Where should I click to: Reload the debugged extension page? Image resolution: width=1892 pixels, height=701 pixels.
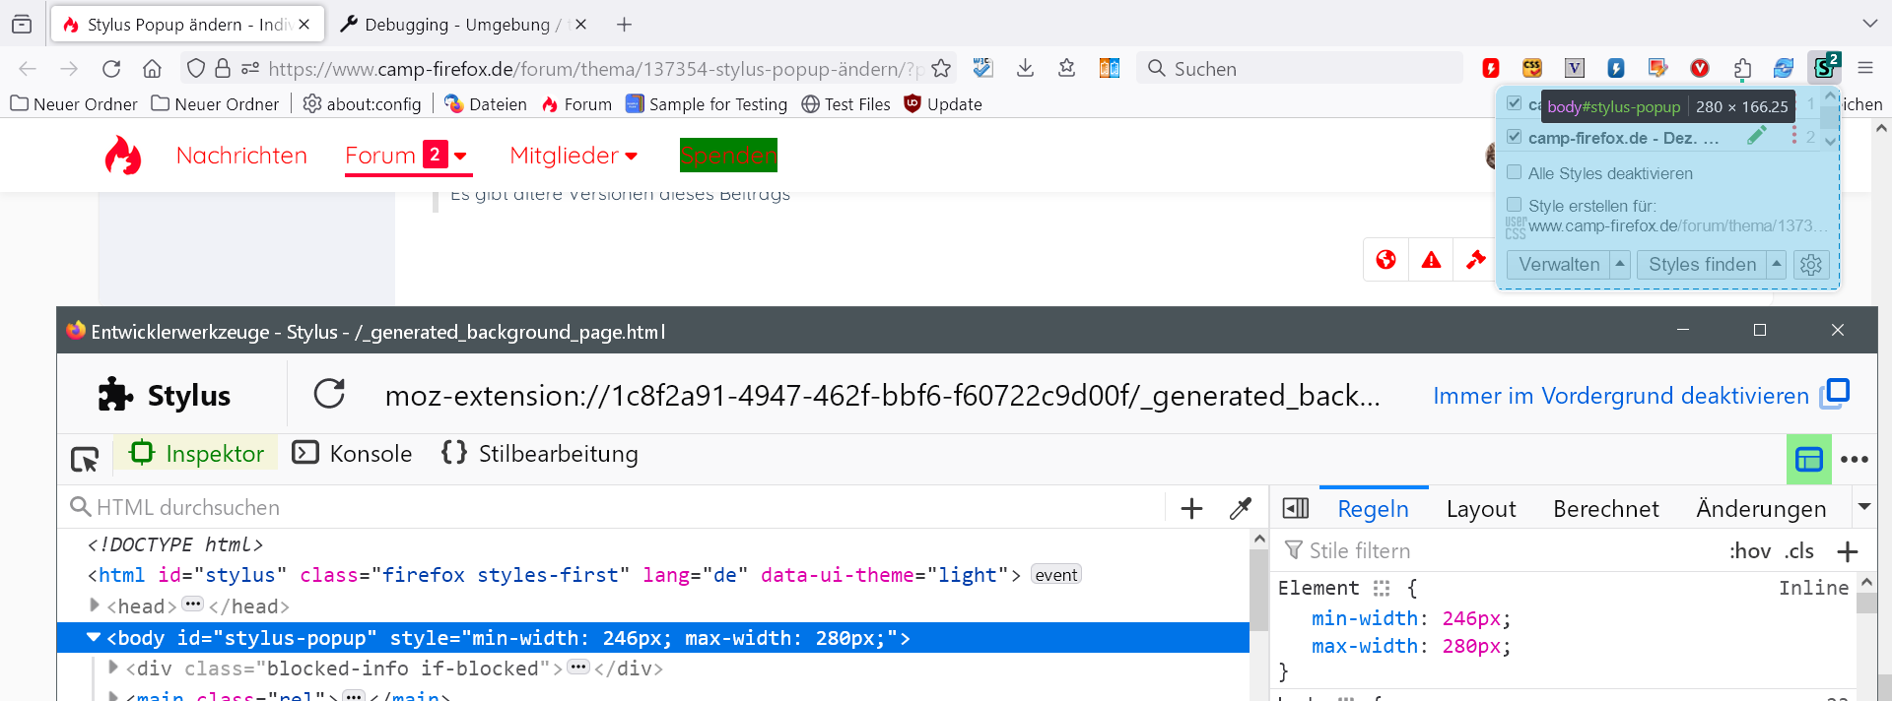tap(329, 395)
